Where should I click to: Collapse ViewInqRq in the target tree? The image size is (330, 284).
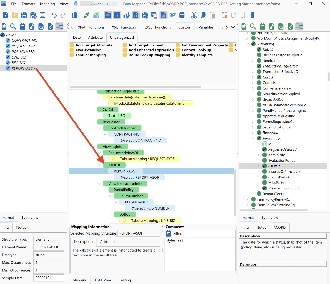coord(247,44)
